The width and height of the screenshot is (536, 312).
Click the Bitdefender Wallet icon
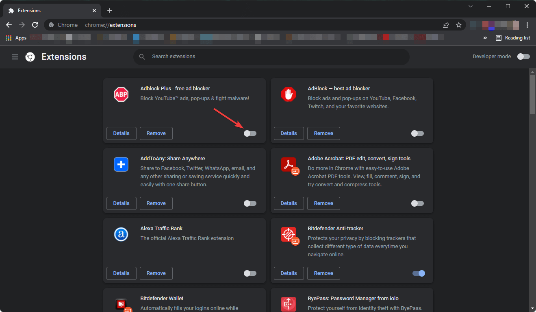123,304
